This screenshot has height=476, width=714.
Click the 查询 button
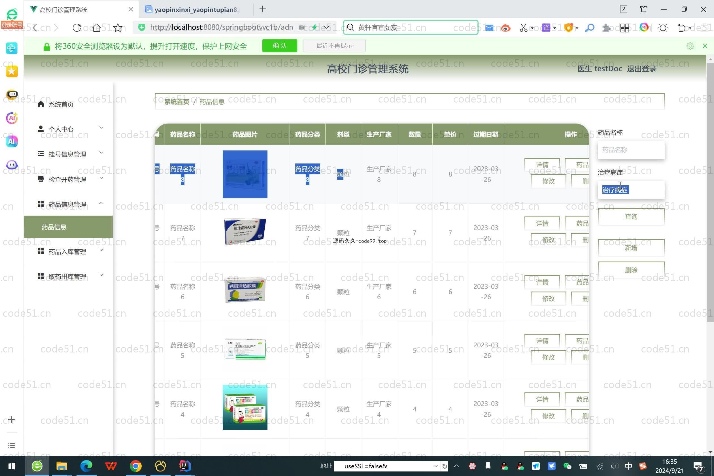coord(631,217)
